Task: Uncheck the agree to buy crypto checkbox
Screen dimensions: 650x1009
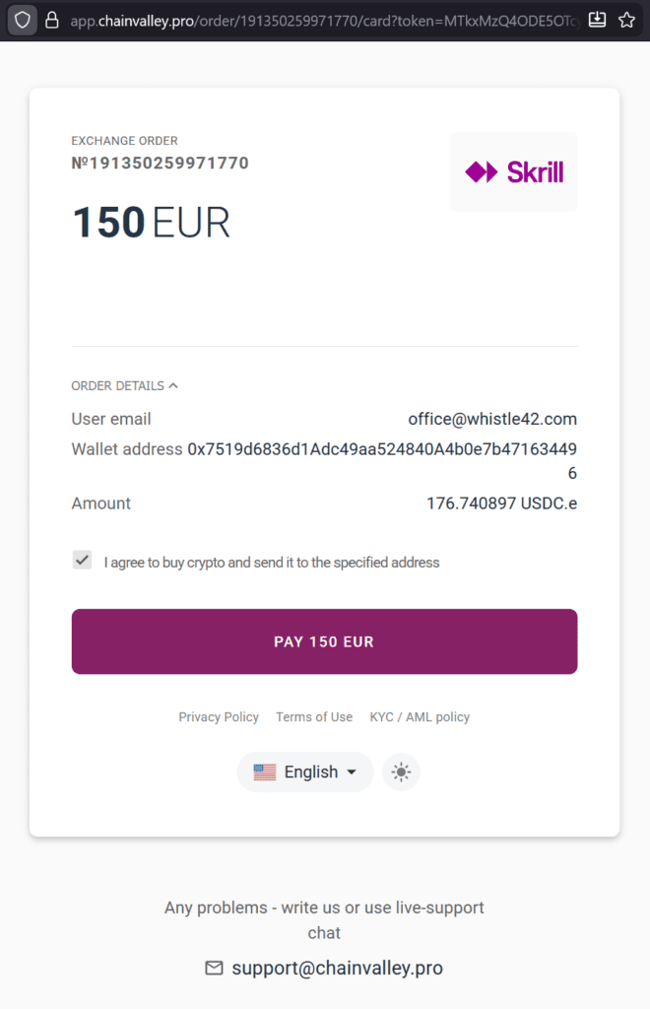Action: [83, 561]
